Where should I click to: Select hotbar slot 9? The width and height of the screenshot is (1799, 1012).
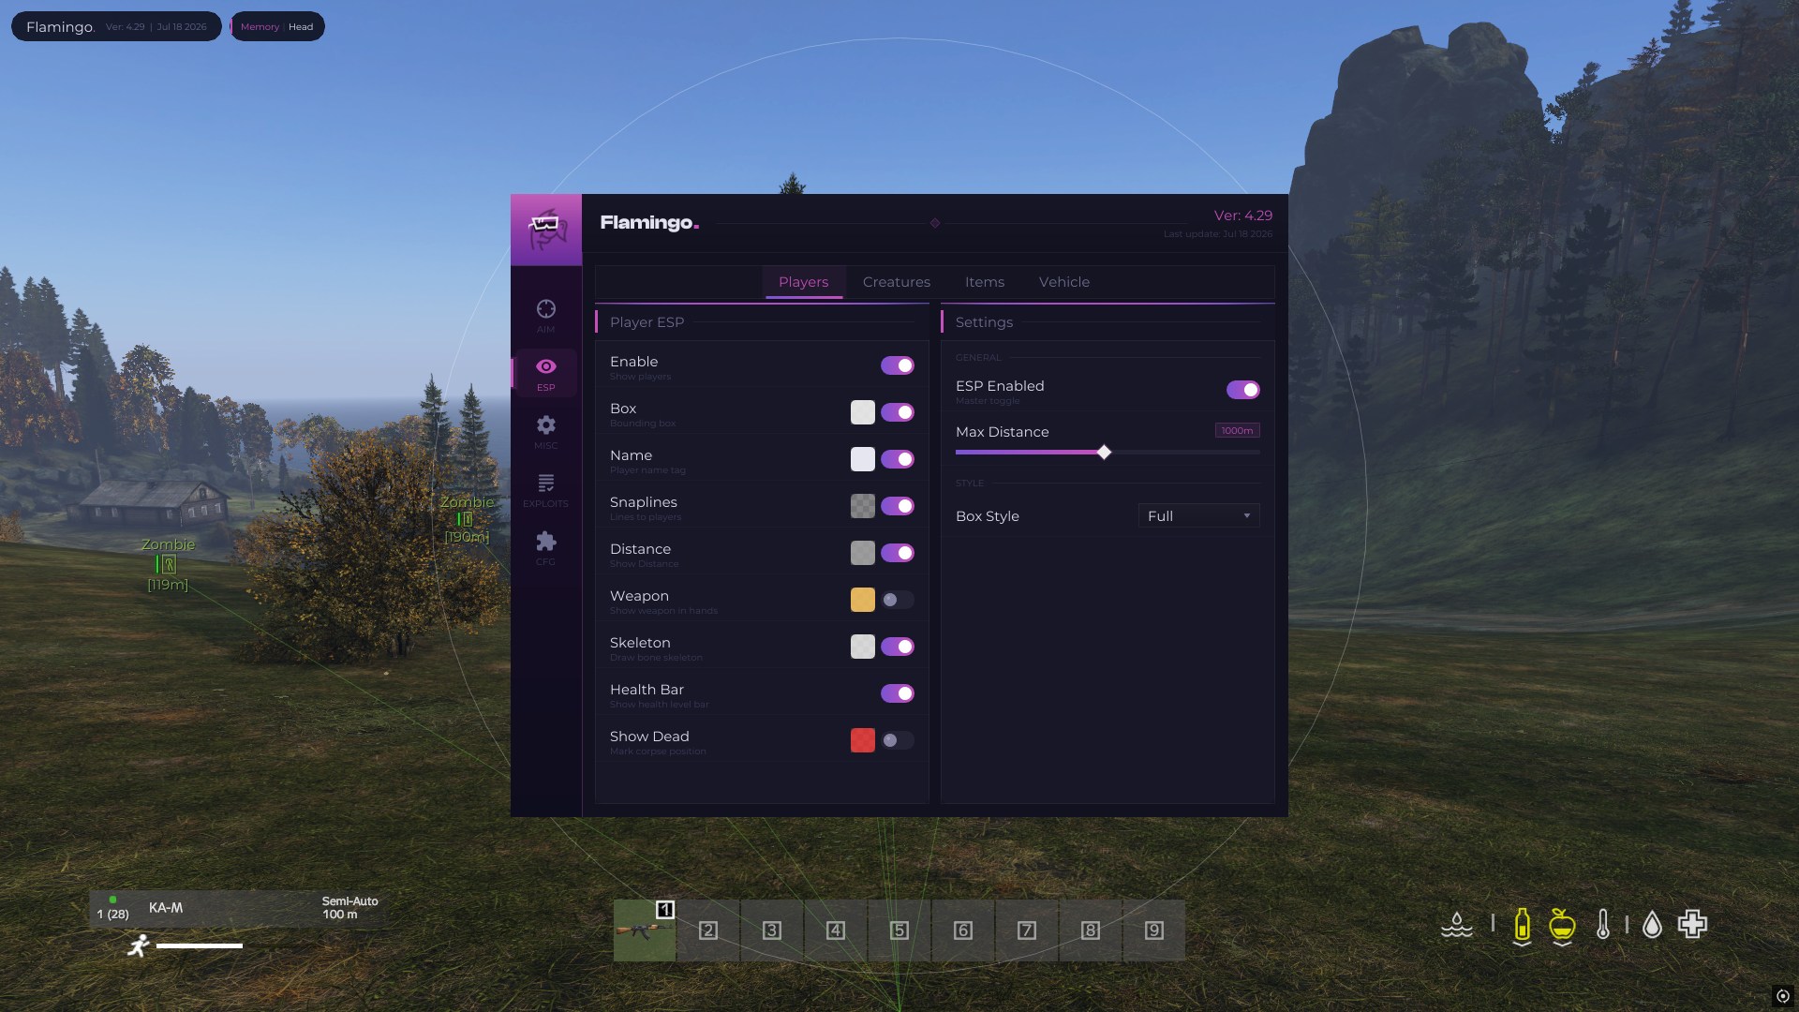tap(1154, 930)
